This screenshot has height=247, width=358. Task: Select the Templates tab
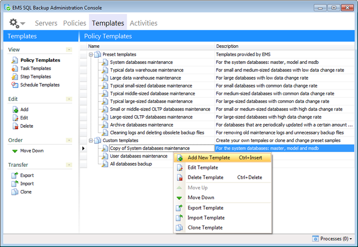[x=108, y=23]
